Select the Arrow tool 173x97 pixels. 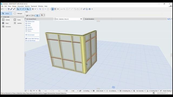click(x=6, y=13)
